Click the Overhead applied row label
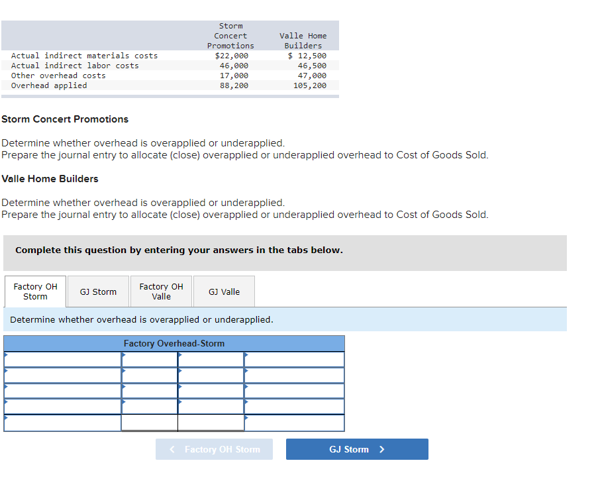 (x=49, y=85)
